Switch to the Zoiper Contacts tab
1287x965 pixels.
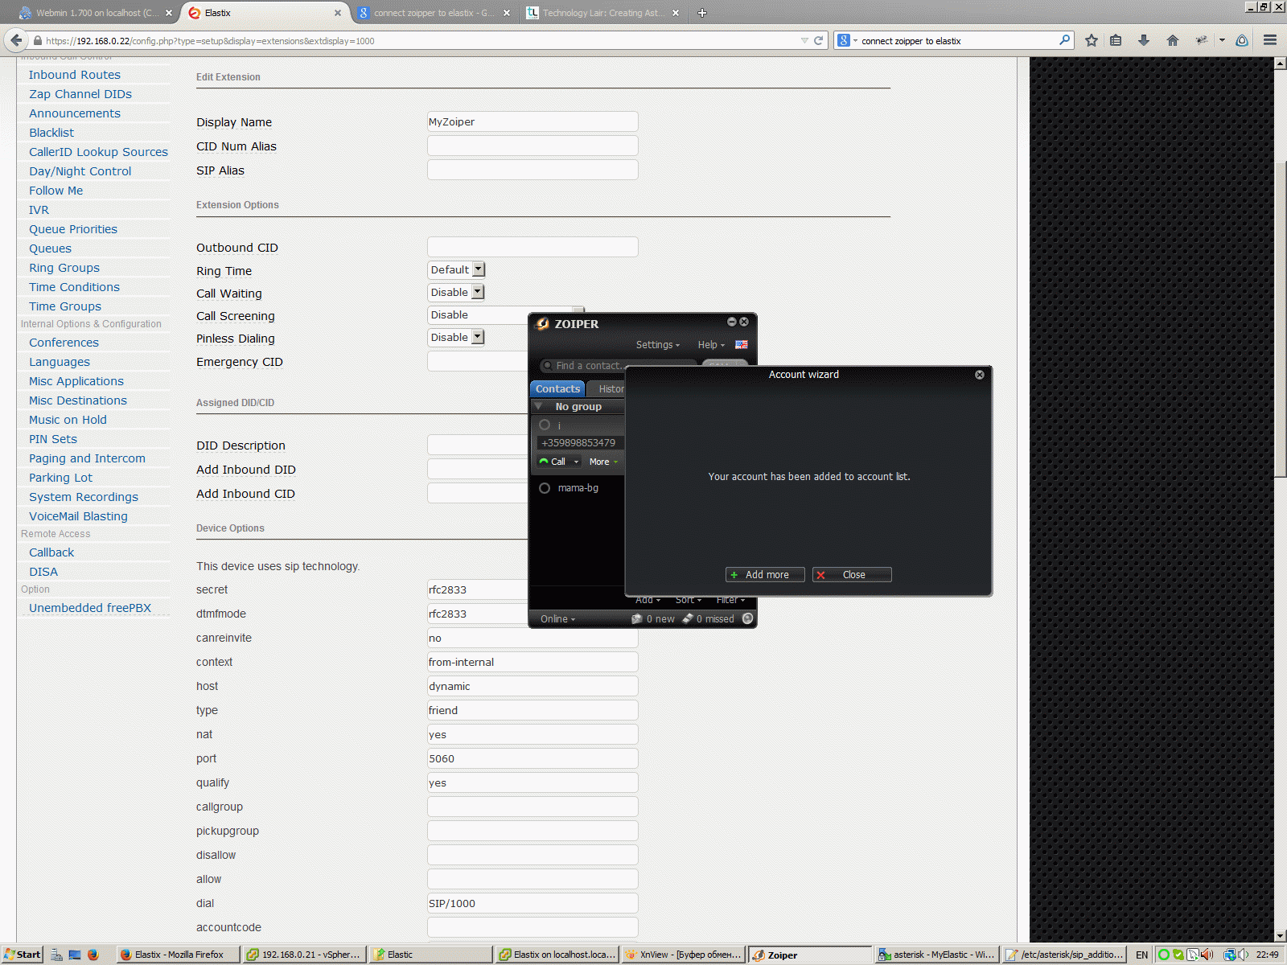click(557, 388)
